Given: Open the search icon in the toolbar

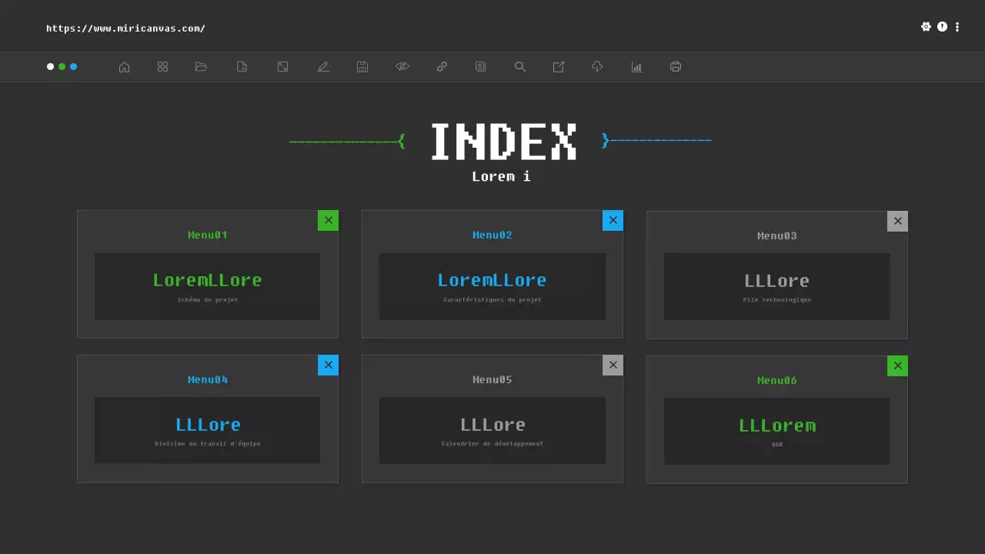Looking at the screenshot, I should point(520,66).
